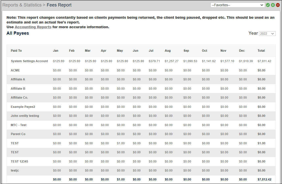Image resolution: width=282 pixels, height=184 pixels.
Task: Click the Aug column header
Action: tap(167, 51)
